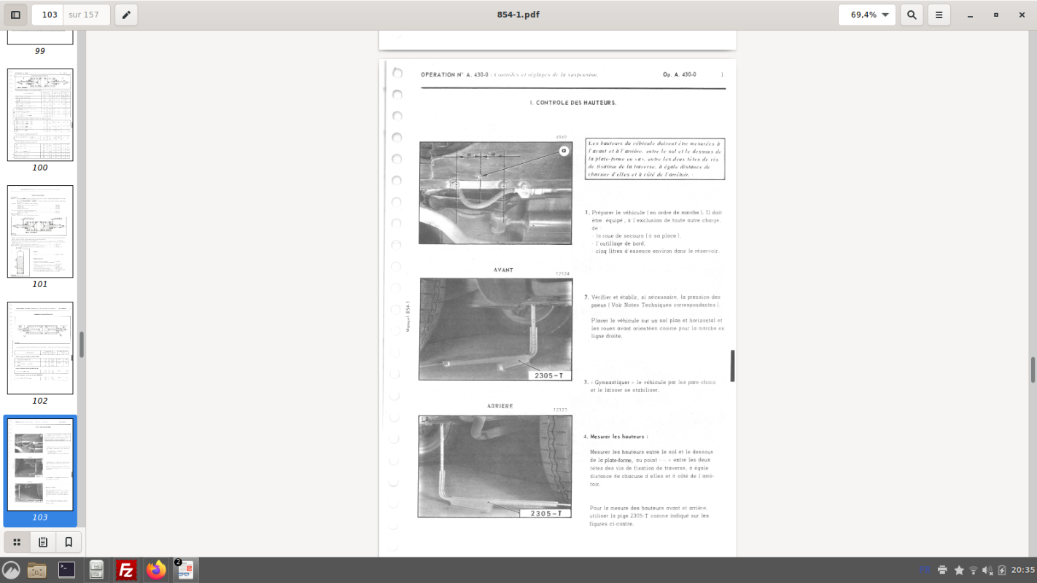Click the document vertical scrollbar handle

1033,369
